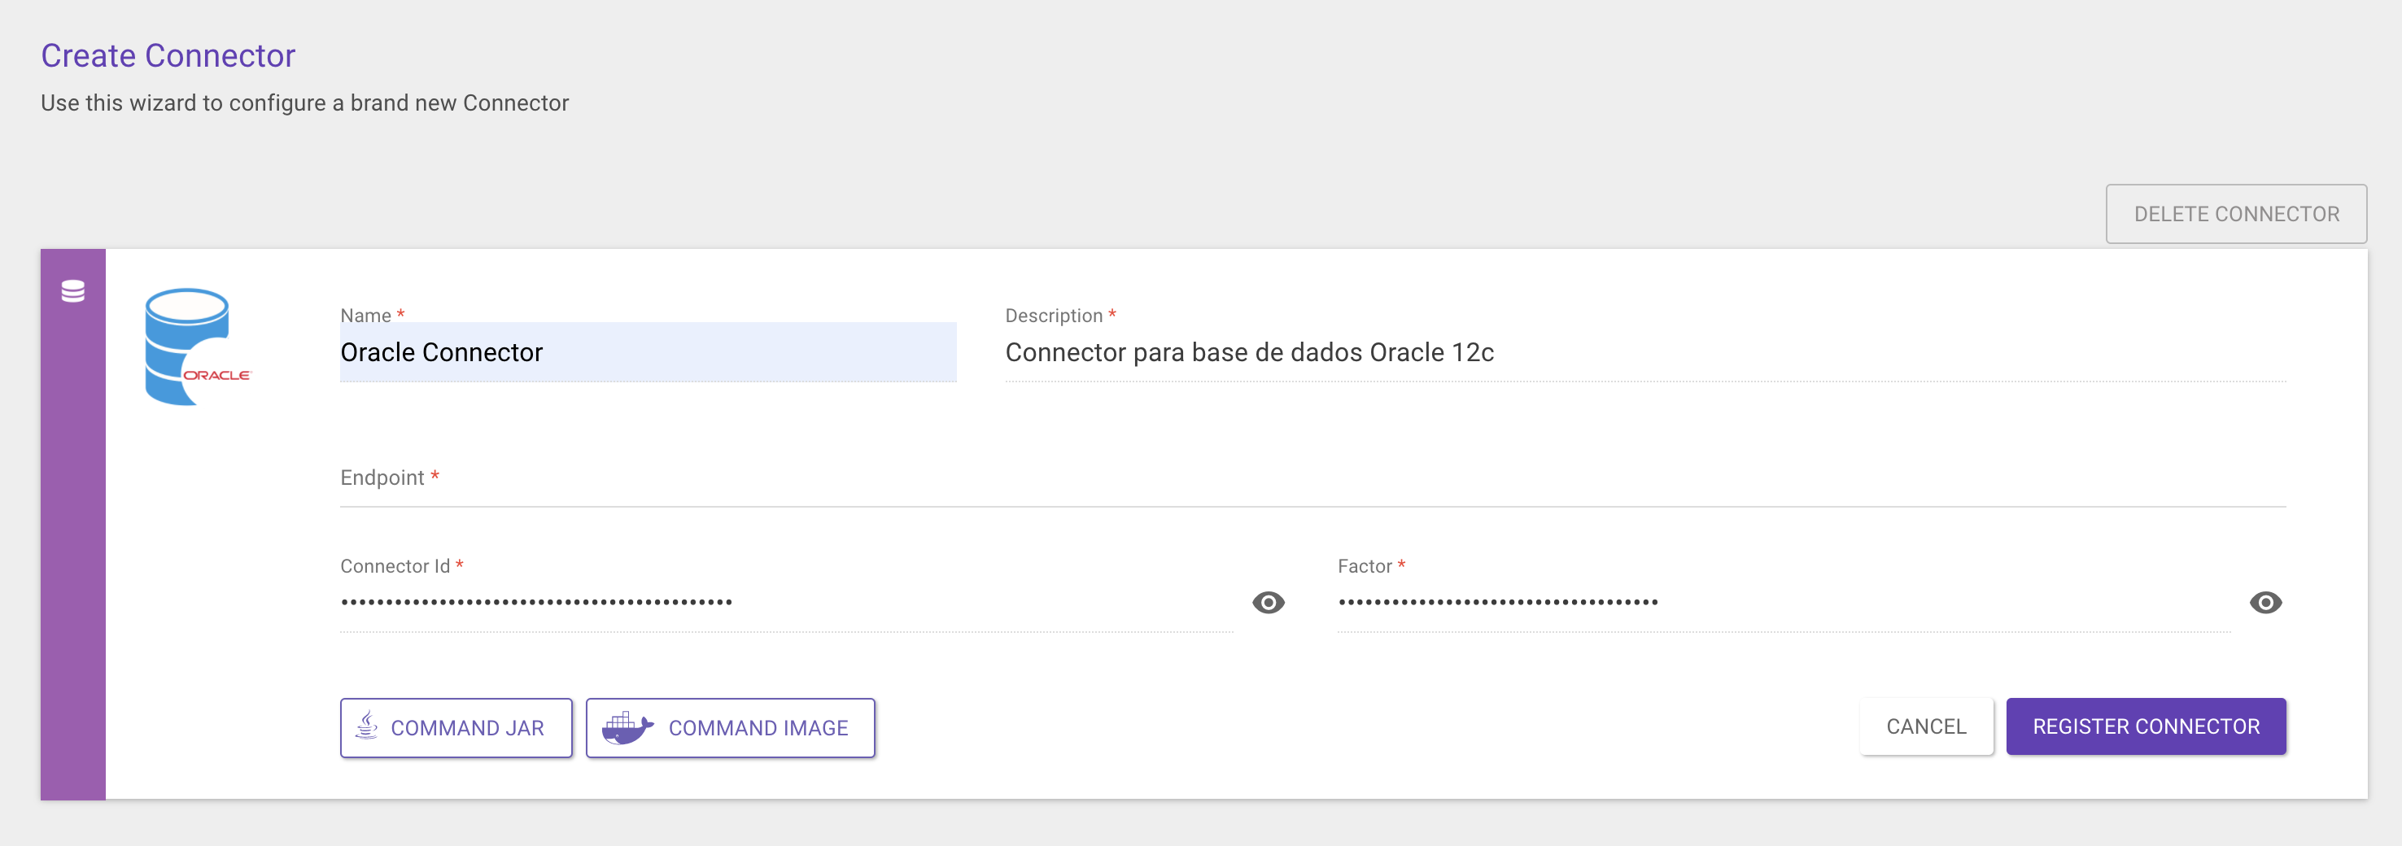Screen dimensions: 2402x846
Task: Cancel the connector creation
Action: pyautogui.click(x=1924, y=726)
